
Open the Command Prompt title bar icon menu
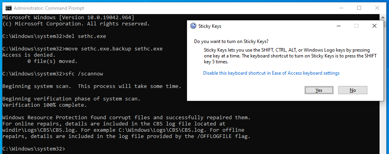[x=8, y=8]
